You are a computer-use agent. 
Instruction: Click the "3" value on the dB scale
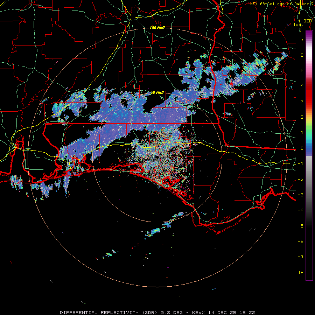pos(302,101)
